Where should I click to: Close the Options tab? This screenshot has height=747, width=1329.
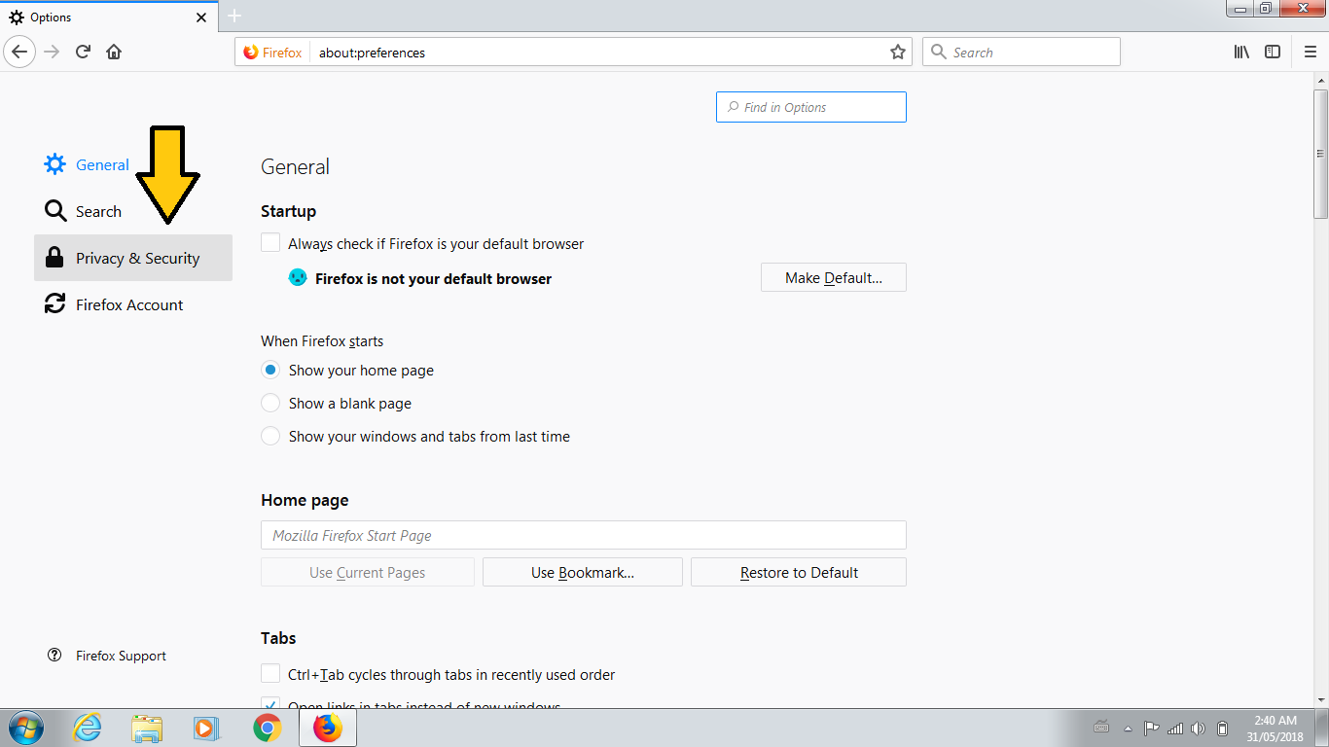pos(201,18)
